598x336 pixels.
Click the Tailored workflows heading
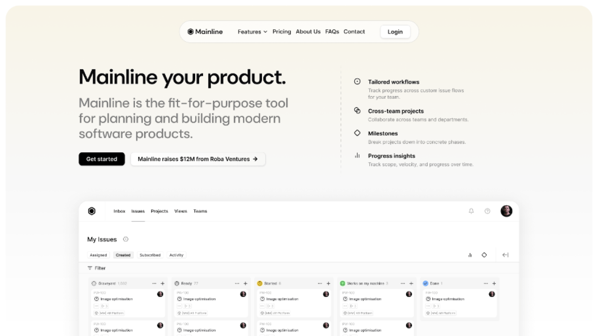394,82
